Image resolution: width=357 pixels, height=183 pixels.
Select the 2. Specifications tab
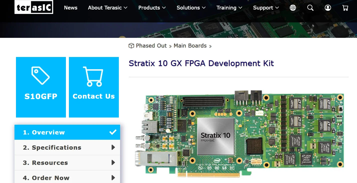(x=67, y=147)
